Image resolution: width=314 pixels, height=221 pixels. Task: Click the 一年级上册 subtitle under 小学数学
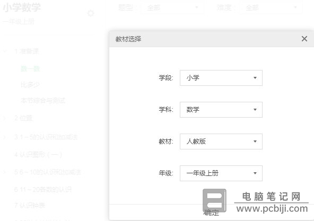point(19,21)
